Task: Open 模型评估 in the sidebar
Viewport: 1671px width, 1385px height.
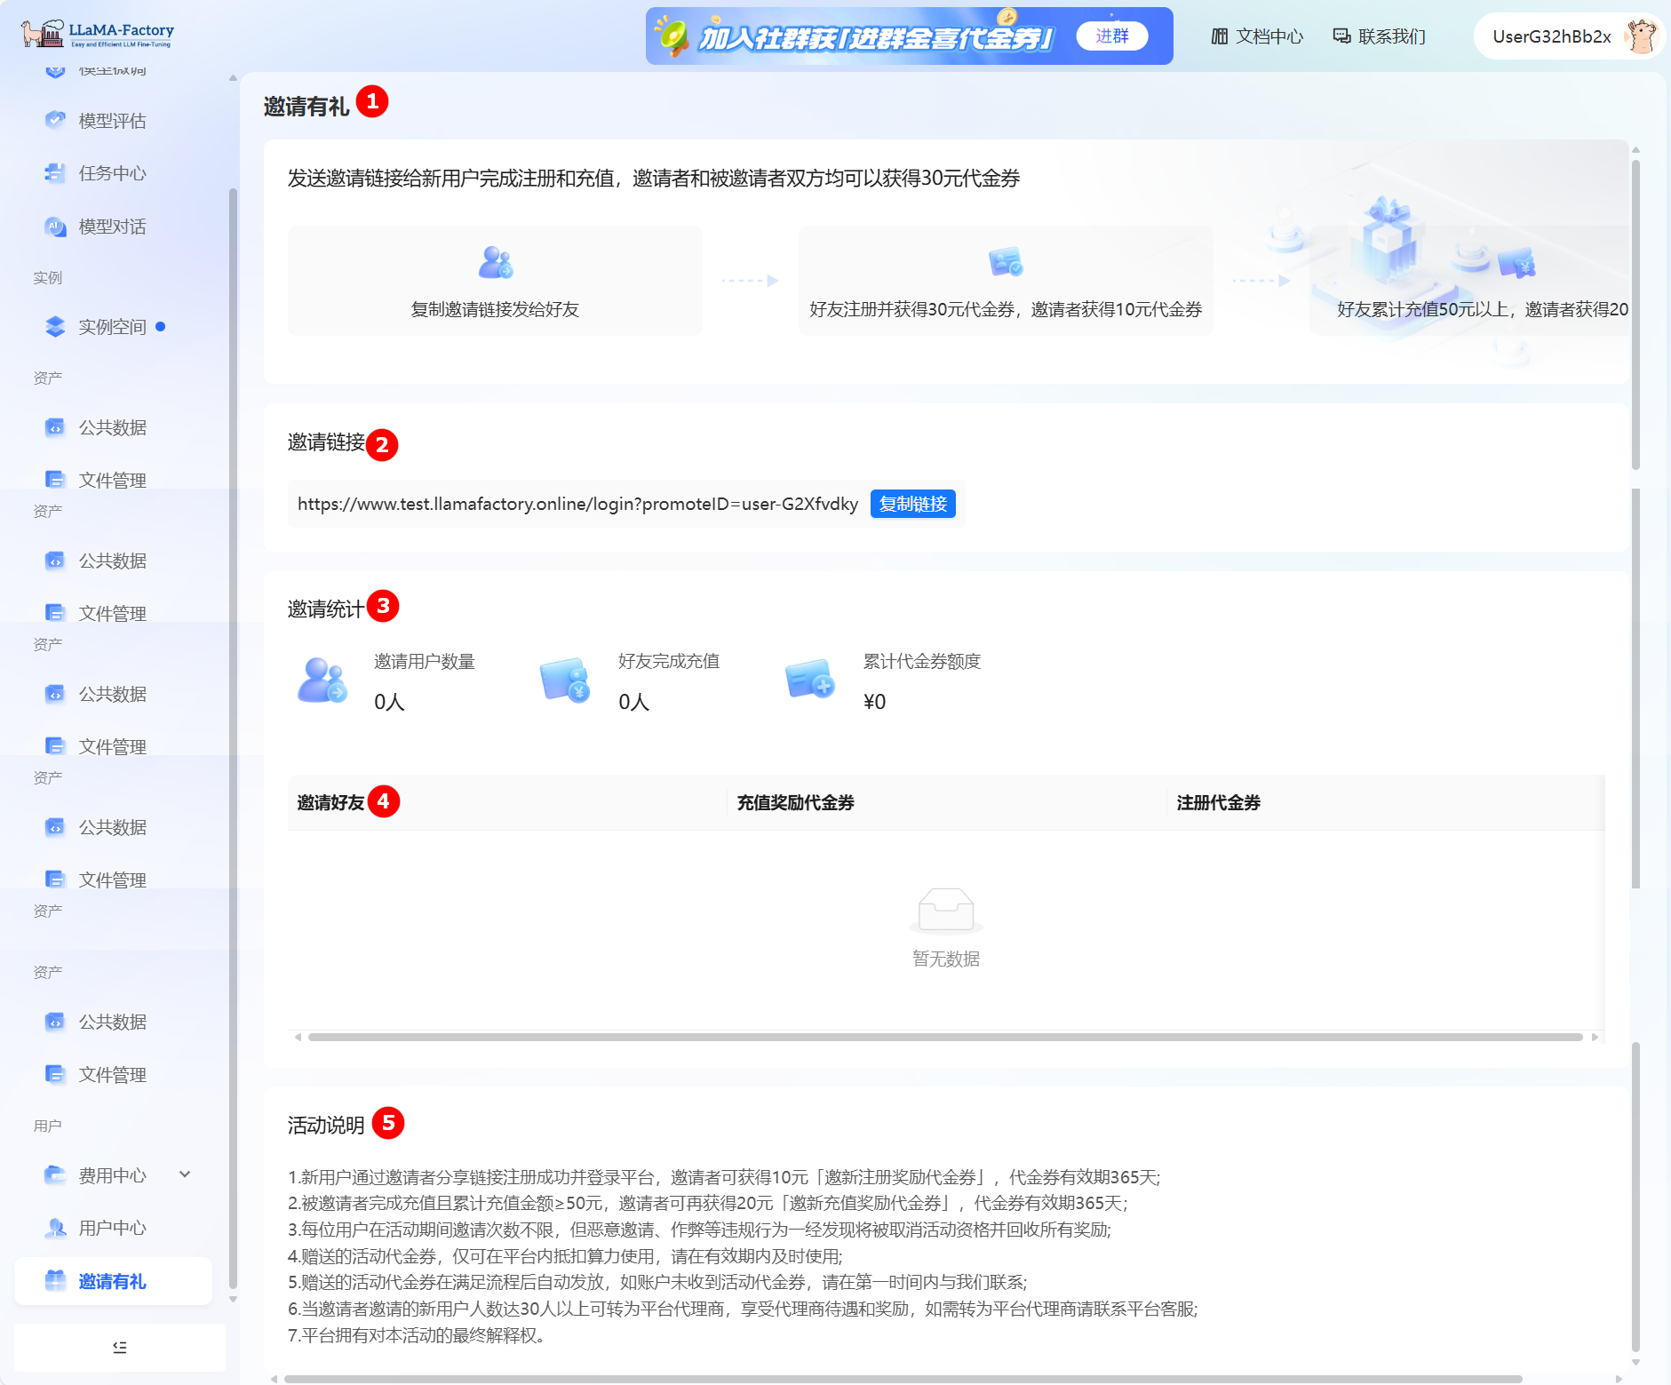Action: (x=112, y=121)
